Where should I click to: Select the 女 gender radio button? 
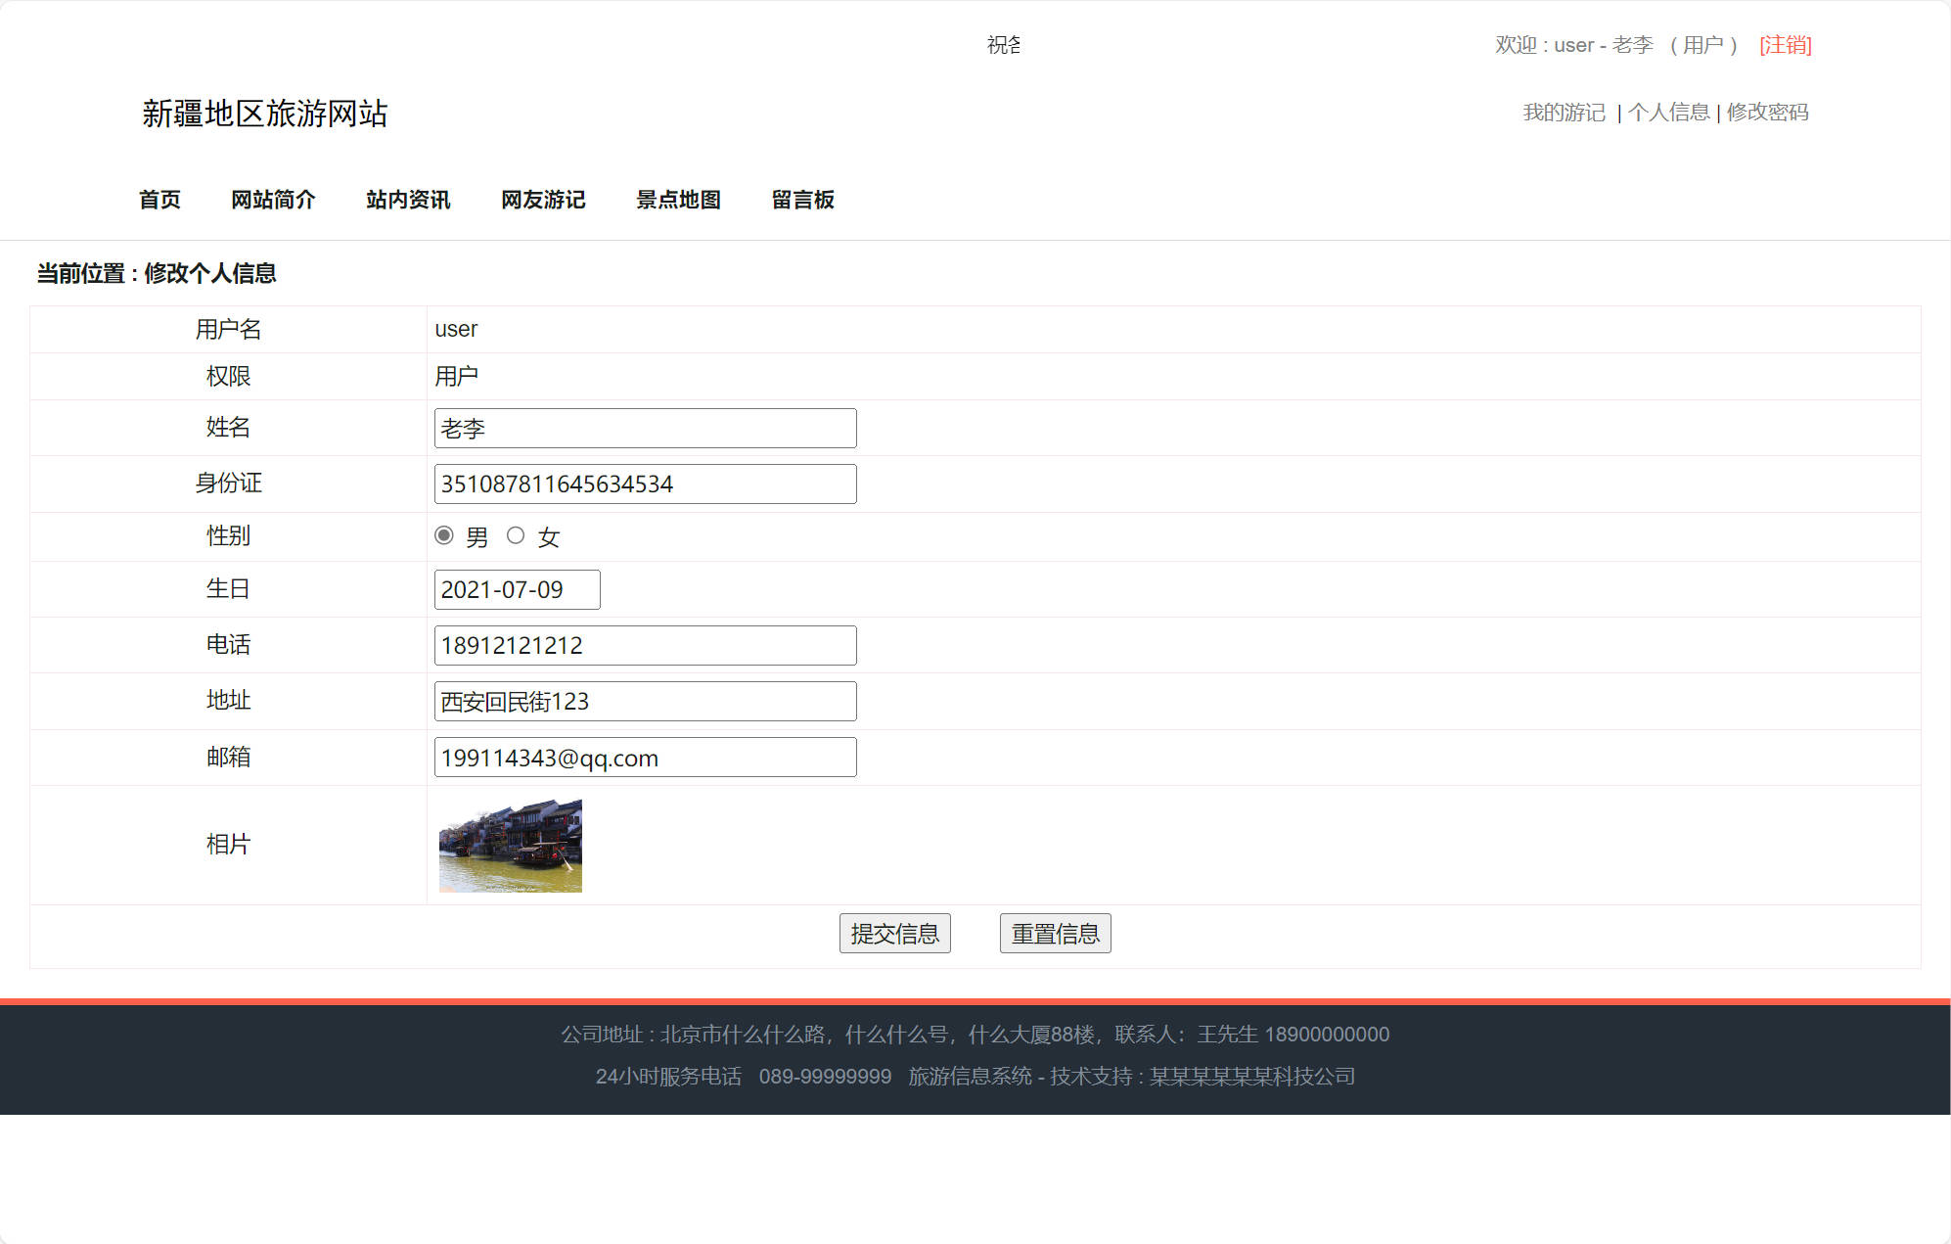click(516, 535)
